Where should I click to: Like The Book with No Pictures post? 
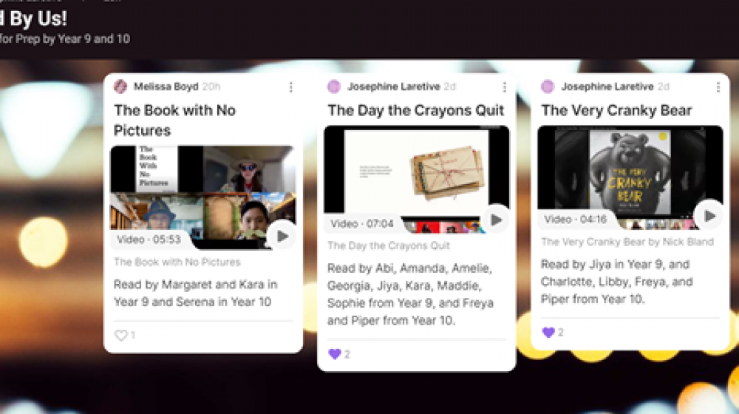click(121, 335)
